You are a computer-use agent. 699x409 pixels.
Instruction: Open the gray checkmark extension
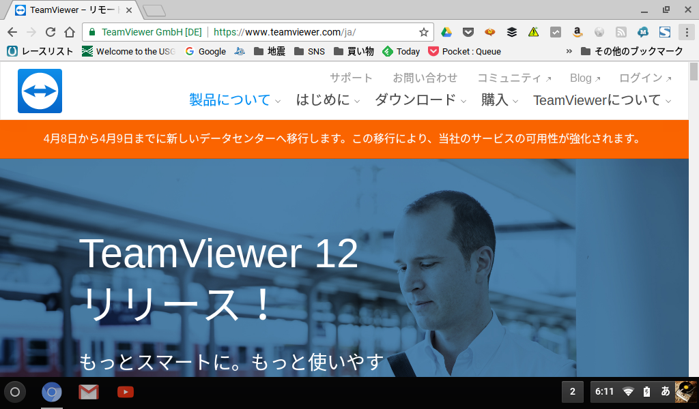point(556,32)
